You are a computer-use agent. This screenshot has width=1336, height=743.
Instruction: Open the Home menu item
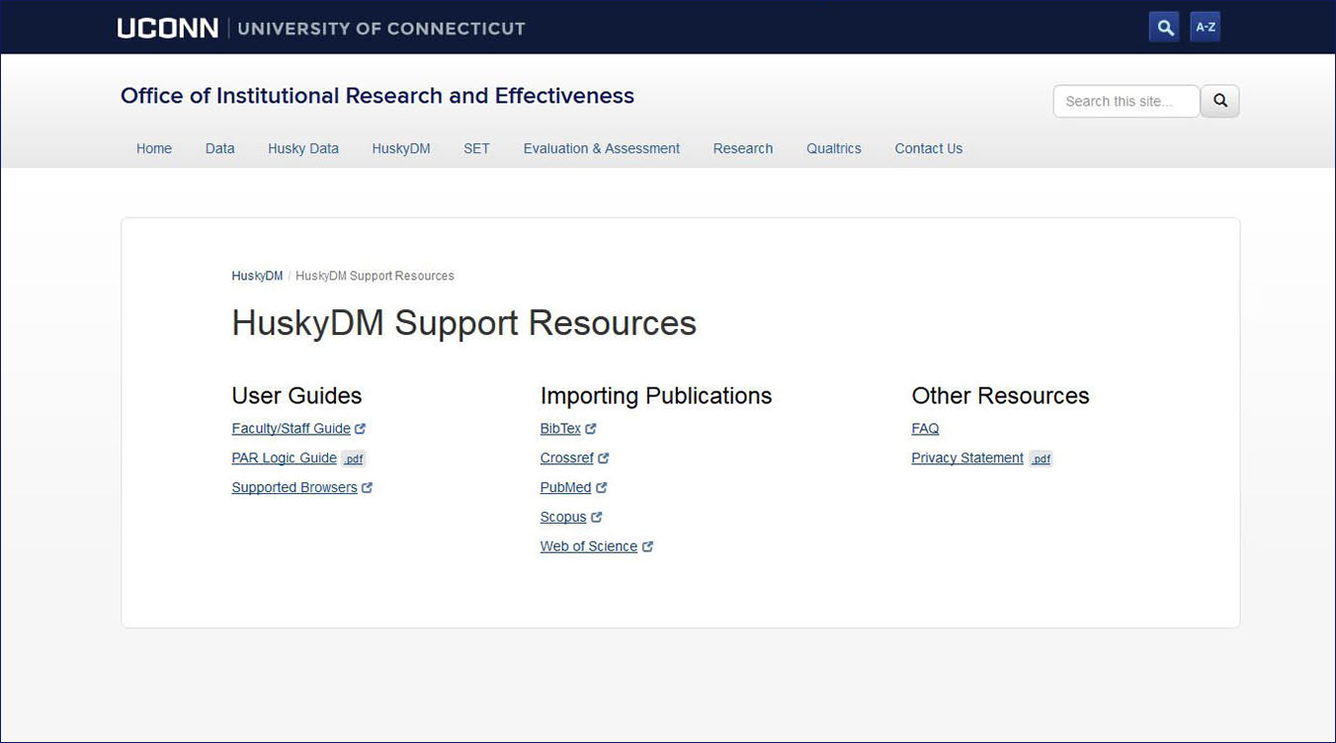[154, 148]
